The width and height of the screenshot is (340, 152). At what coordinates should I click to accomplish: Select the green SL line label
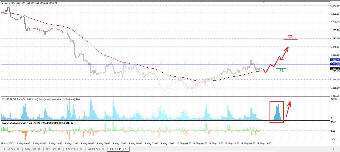[282, 71]
